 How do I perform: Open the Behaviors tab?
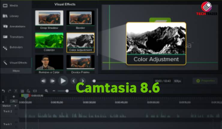[x=16, y=47]
